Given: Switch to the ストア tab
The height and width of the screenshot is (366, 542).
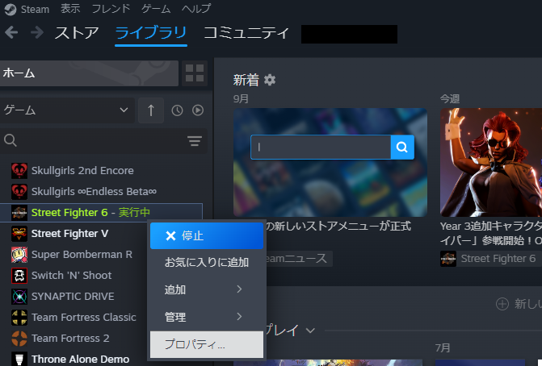Looking at the screenshot, I should (77, 33).
